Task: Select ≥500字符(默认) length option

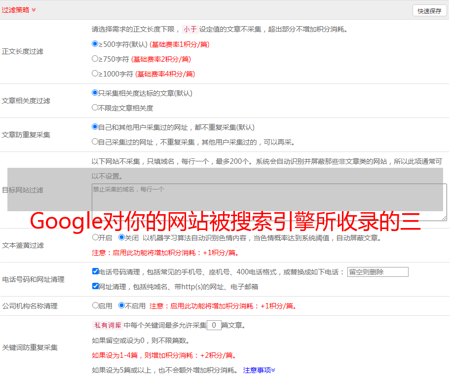Action: click(95, 44)
